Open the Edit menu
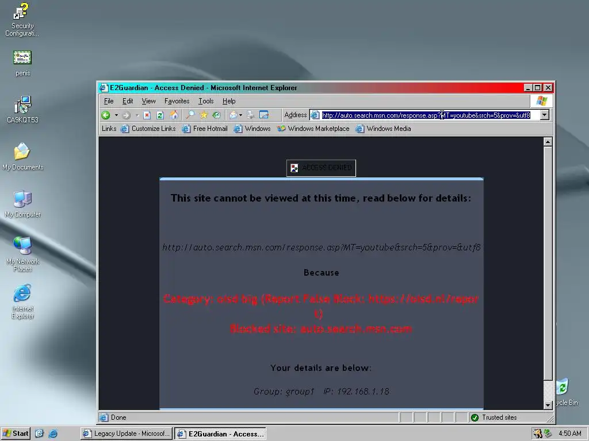589x441 pixels. (128, 101)
